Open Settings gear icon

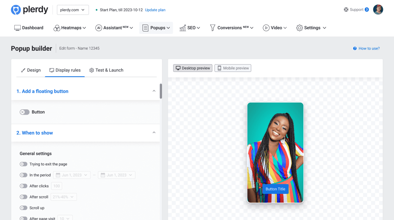click(299, 28)
